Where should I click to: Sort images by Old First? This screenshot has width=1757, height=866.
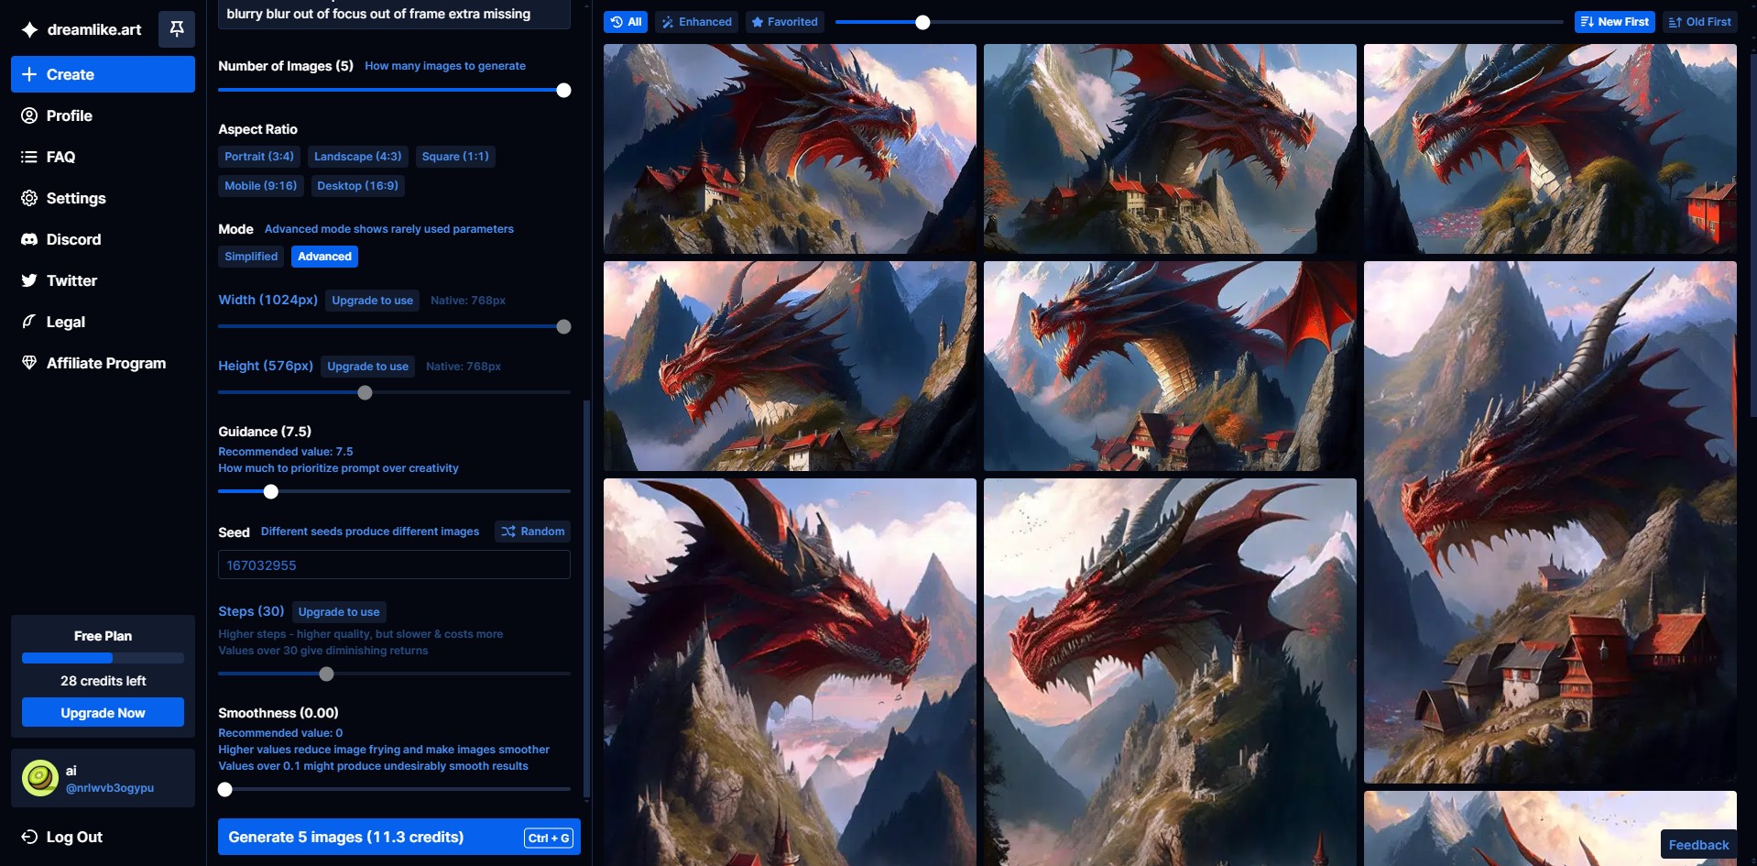coord(1700,22)
